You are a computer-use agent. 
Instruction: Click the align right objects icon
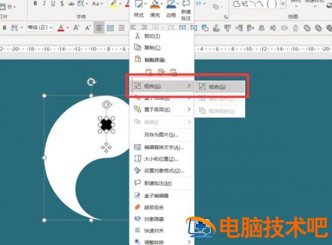click(239, 28)
